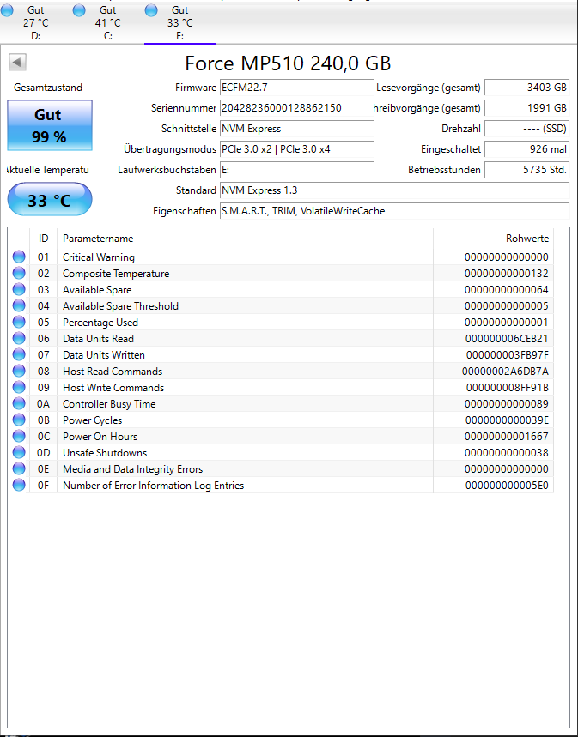Image resolution: width=578 pixels, height=737 pixels.
Task: Click the blue status orb for E: drive
Action: coord(151,10)
